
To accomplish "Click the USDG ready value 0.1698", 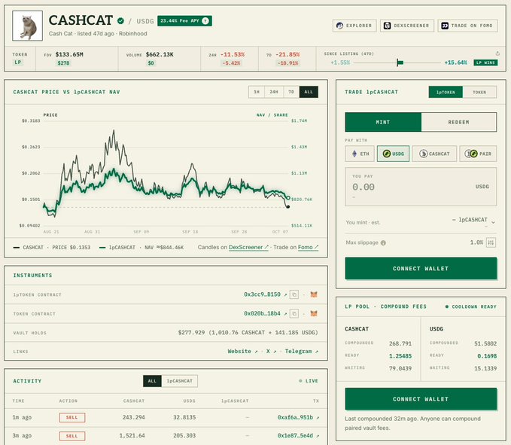I will point(487,356).
